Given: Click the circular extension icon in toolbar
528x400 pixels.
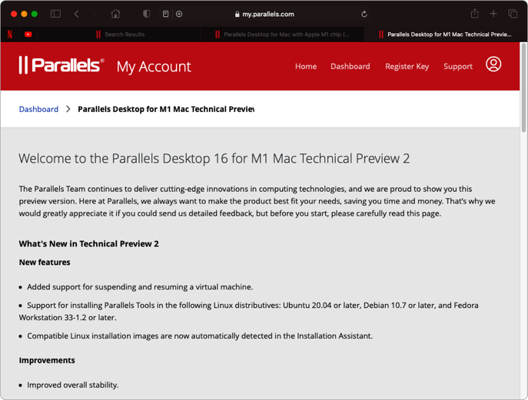Looking at the screenshot, I should click(x=179, y=14).
